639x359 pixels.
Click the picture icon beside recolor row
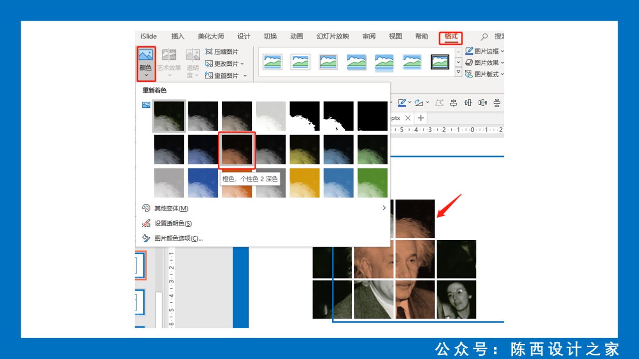[x=146, y=105]
